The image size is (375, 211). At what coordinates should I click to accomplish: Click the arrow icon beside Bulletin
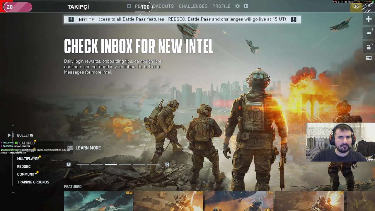(x=9, y=135)
